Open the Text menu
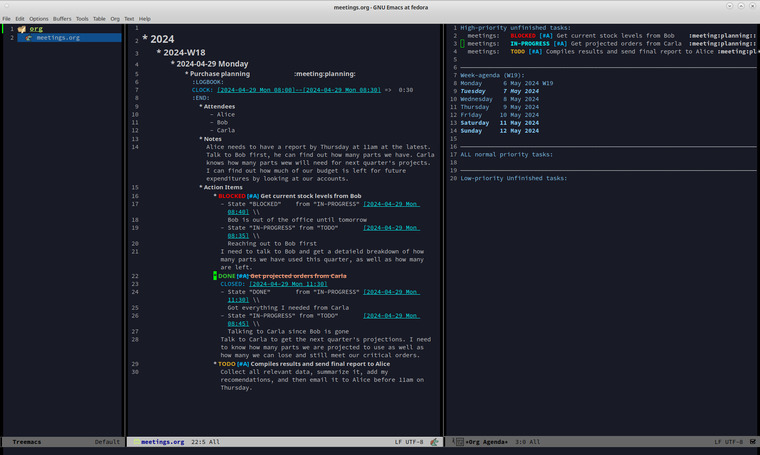The width and height of the screenshot is (760, 455). (129, 19)
